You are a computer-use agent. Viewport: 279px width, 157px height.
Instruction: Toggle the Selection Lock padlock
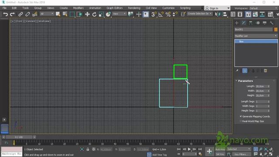point(88,149)
